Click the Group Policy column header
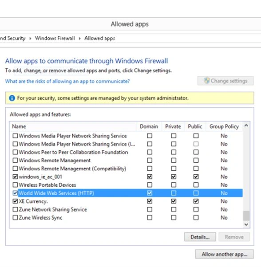 pyautogui.click(x=224, y=126)
